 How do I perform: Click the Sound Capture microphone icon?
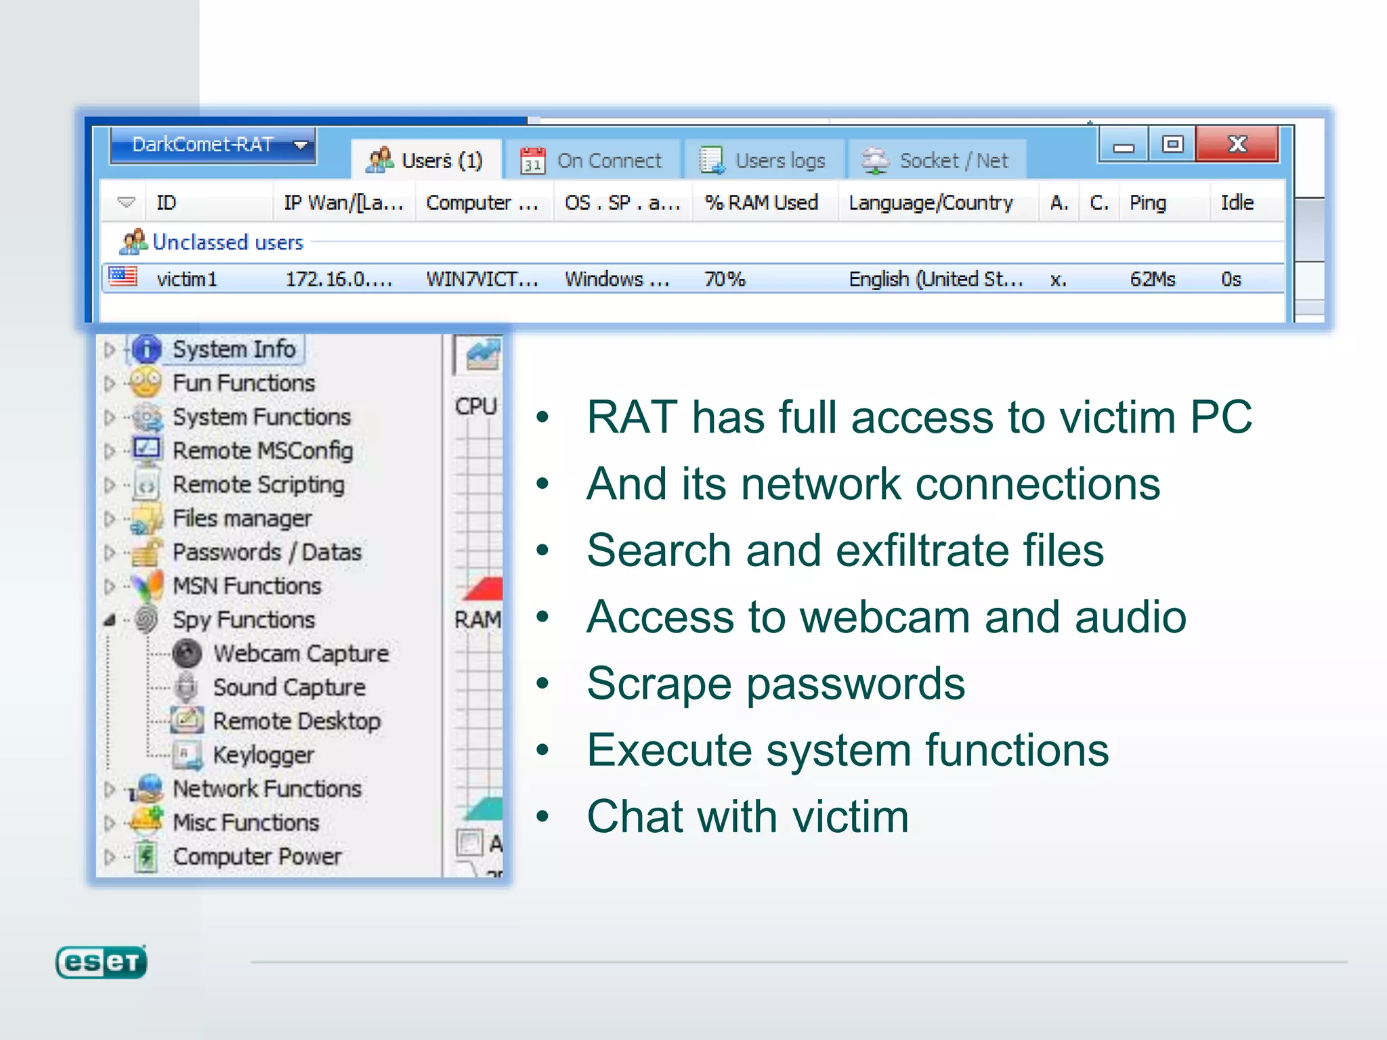[x=186, y=687]
